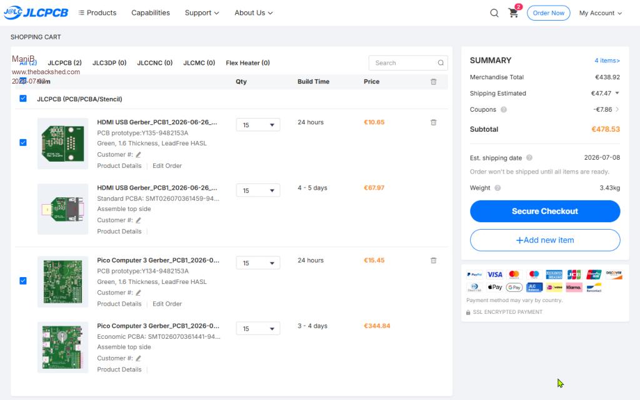The height and width of the screenshot is (400, 640).
Task: Switch to the JLCCNC (0) tab
Action: click(x=155, y=63)
